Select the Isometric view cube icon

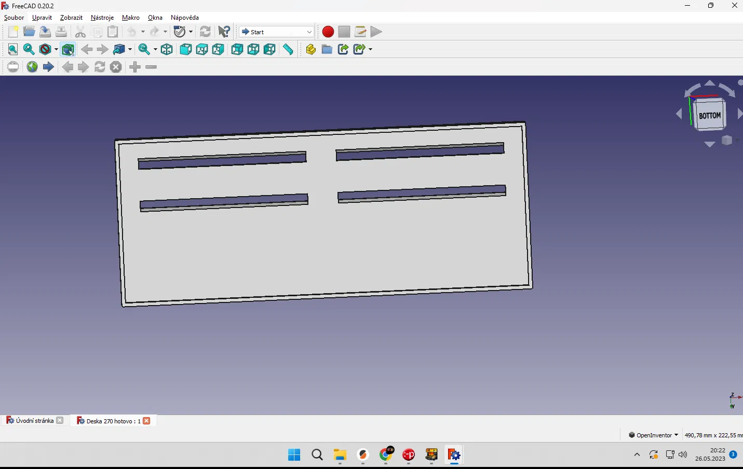167,49
